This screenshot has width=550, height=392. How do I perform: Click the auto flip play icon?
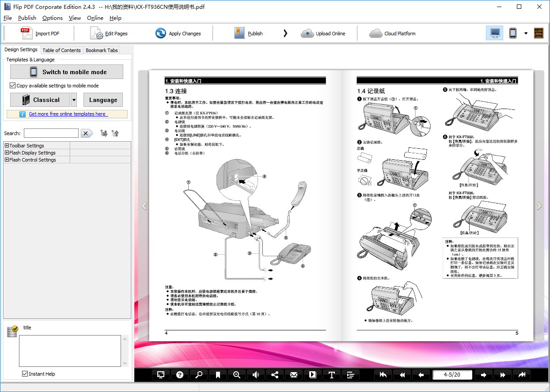[313, 375]
